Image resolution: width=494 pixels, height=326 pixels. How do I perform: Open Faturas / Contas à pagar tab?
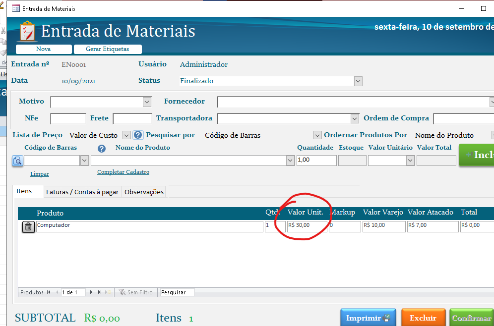click(x=82, y=192)
